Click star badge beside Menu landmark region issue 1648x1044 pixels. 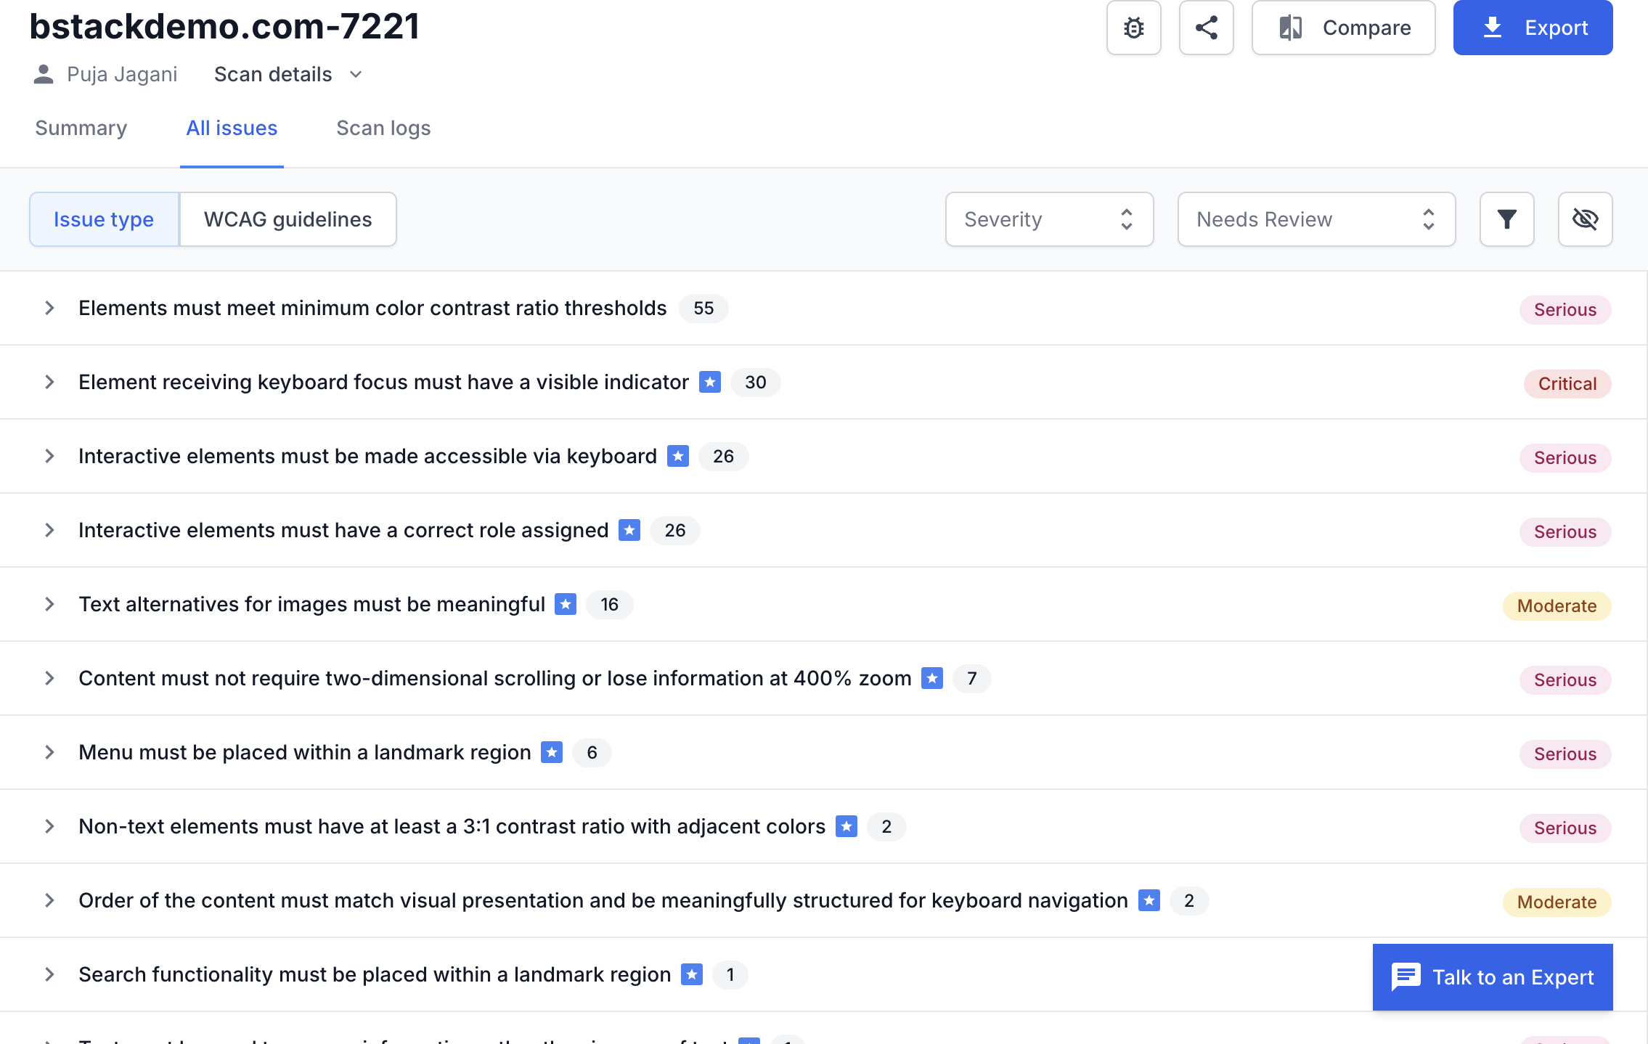pos(552,752)
